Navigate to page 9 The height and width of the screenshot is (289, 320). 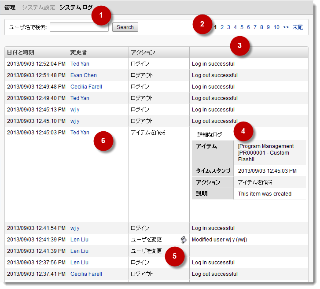[268, 27]
